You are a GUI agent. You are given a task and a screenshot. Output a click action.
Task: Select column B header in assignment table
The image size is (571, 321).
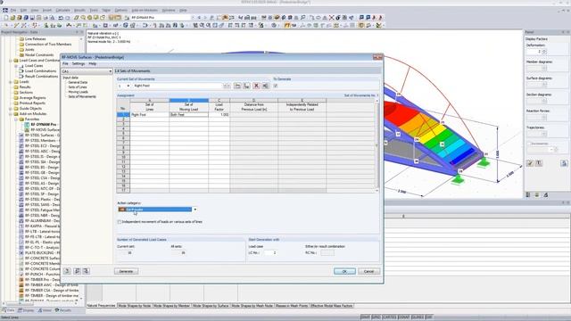pyautogui.click(x=188, y=100)
